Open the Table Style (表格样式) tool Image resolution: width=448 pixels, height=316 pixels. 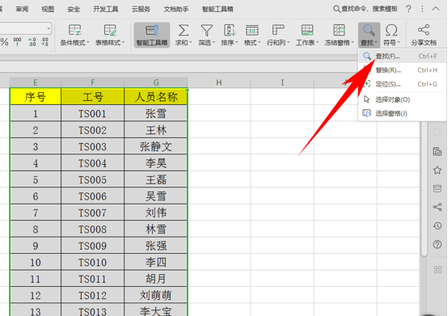(110, 35)
